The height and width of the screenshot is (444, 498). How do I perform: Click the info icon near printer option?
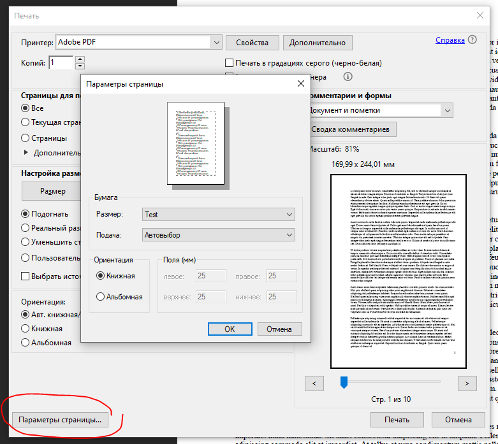(x=348, y=77)
